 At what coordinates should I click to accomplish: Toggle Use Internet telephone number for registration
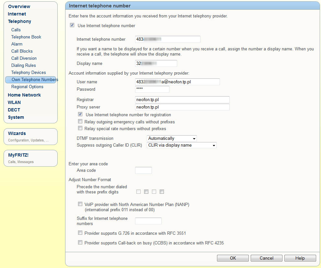(x=80, y=114)
